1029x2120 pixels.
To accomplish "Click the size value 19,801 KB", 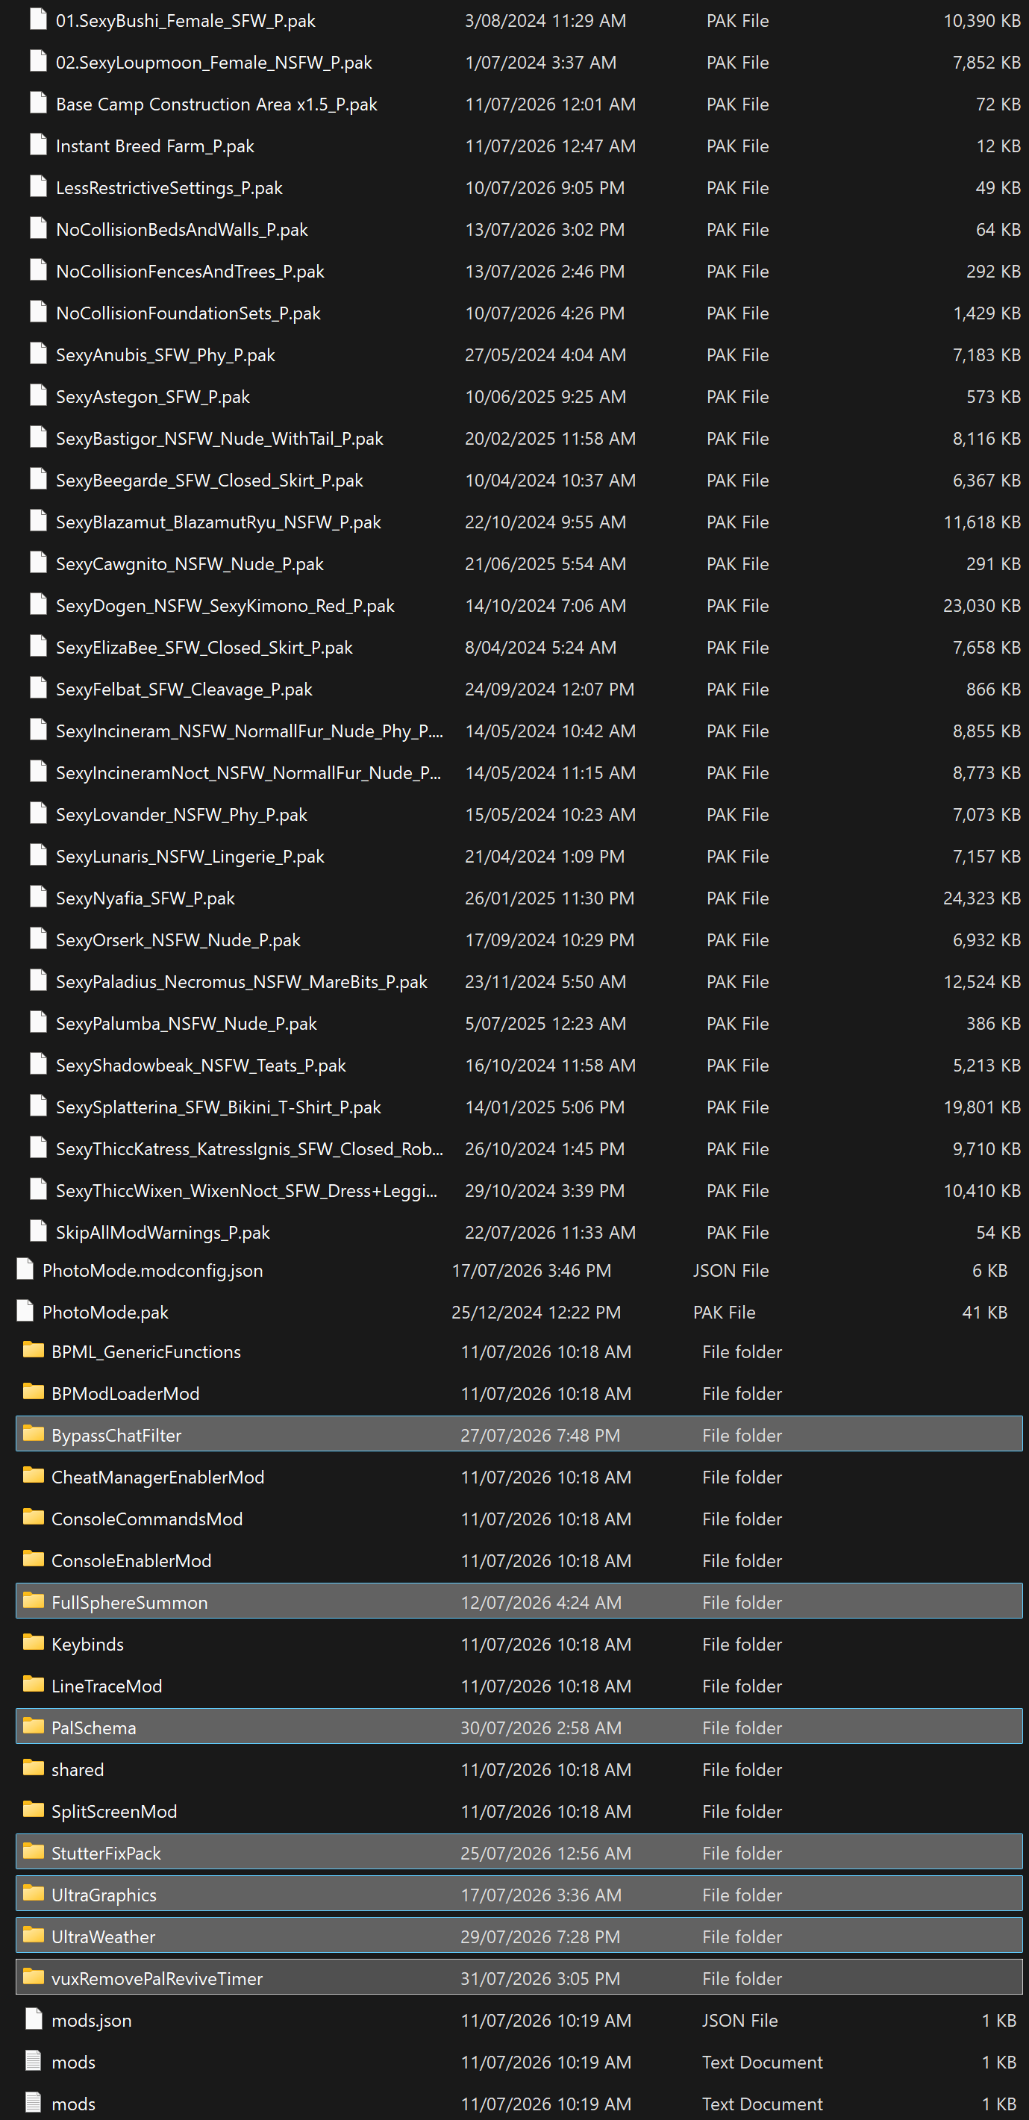I will point(981,1107).
